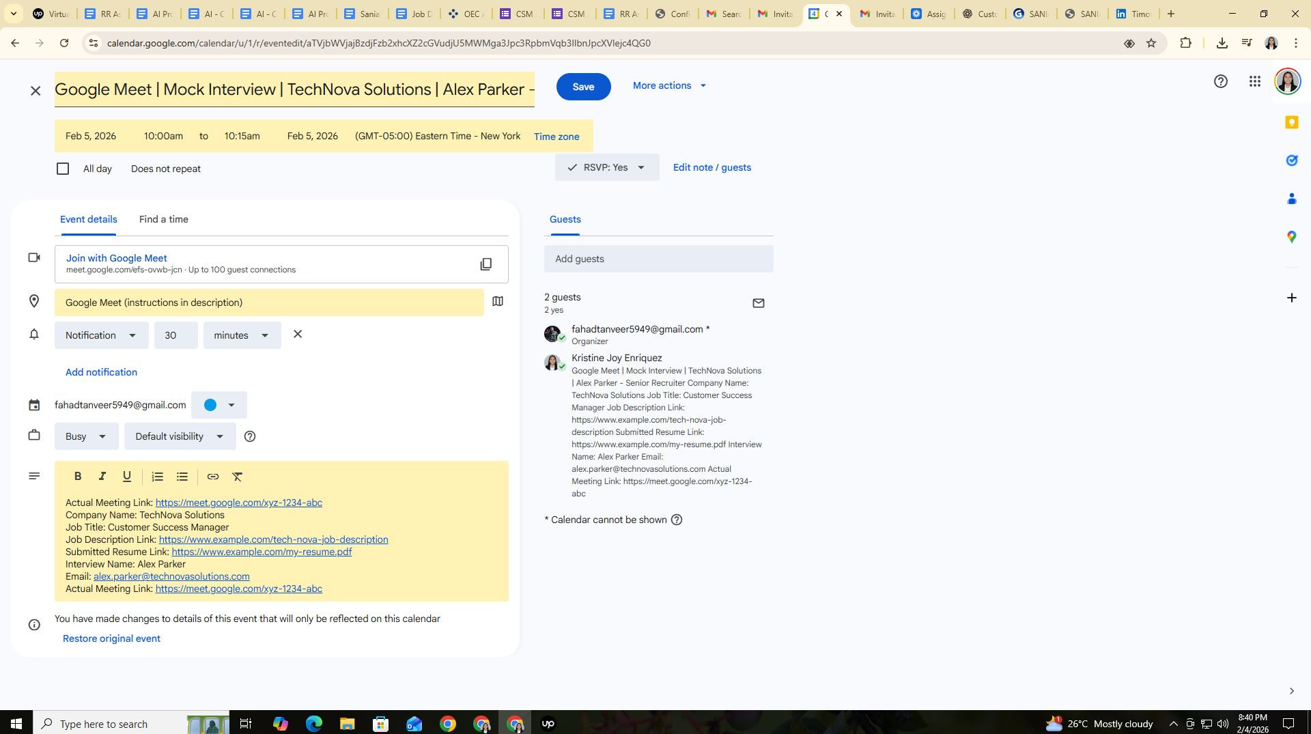Click Restore original event

pos(111,638)
